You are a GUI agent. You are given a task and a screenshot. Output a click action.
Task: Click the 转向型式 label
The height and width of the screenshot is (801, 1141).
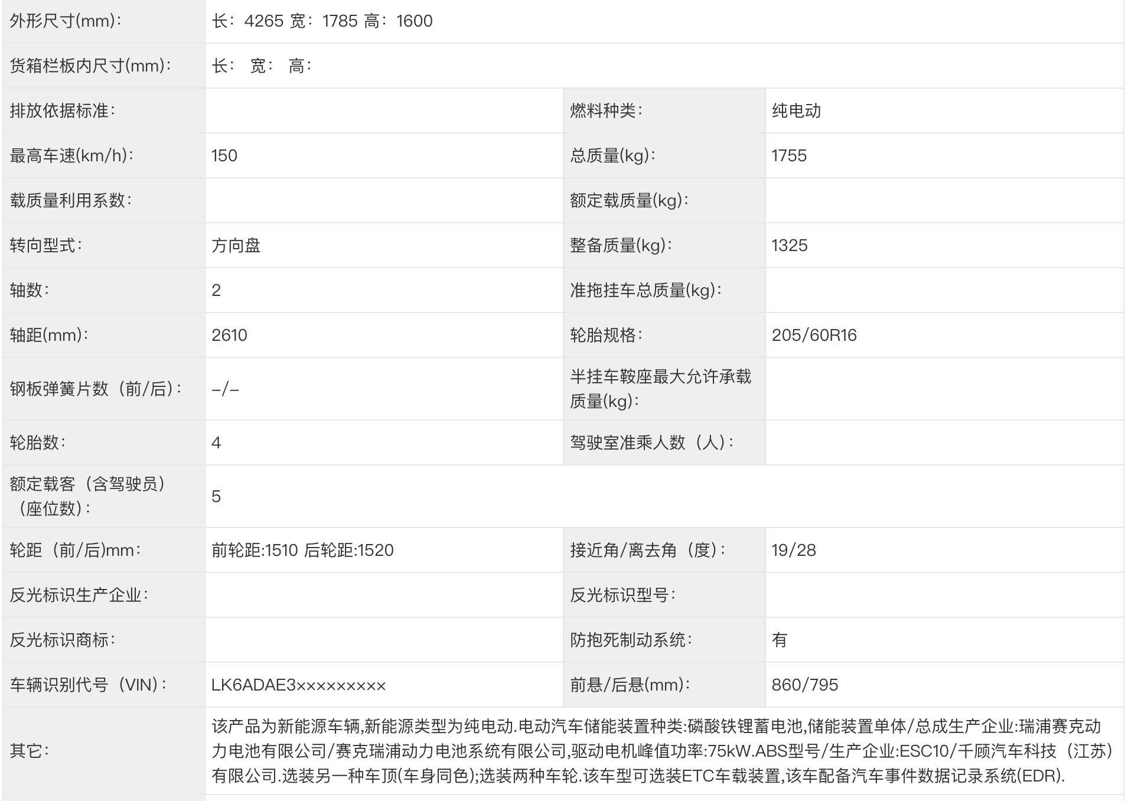(45, 245)
